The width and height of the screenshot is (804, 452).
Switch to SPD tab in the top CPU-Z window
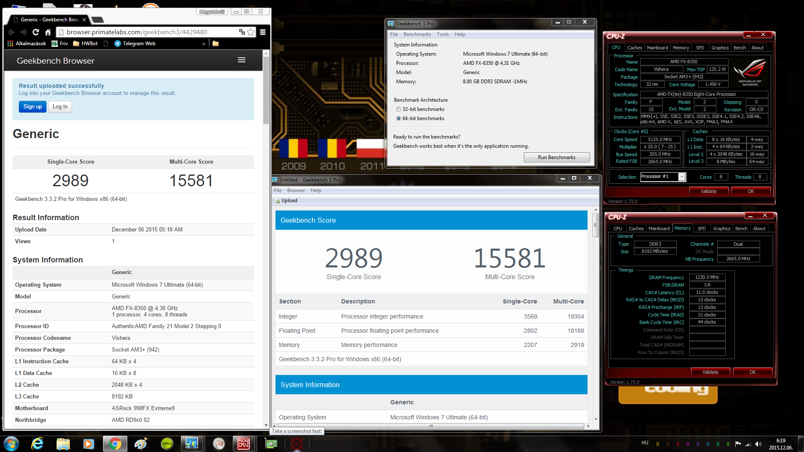pos(700,48)
